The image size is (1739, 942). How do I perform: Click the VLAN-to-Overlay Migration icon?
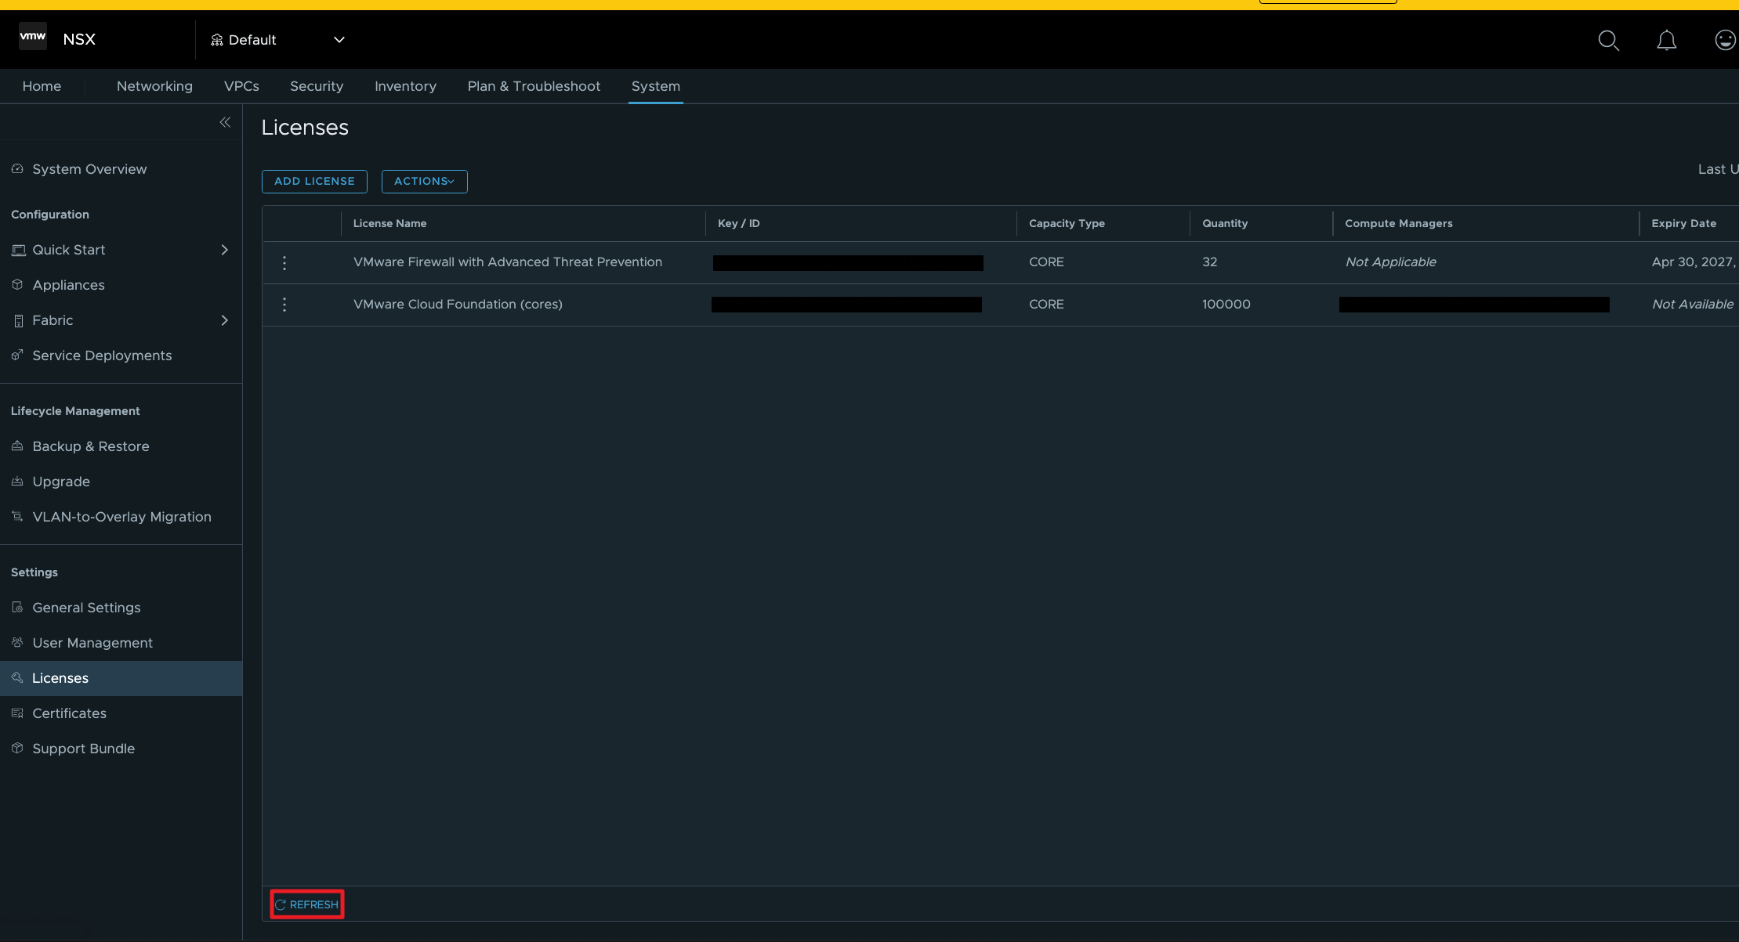pyautogui.click(x=17, y=516)
